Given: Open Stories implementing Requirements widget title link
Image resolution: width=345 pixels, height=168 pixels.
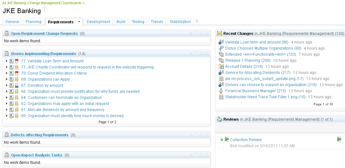Looking at the screenshot, I should 43,54.
